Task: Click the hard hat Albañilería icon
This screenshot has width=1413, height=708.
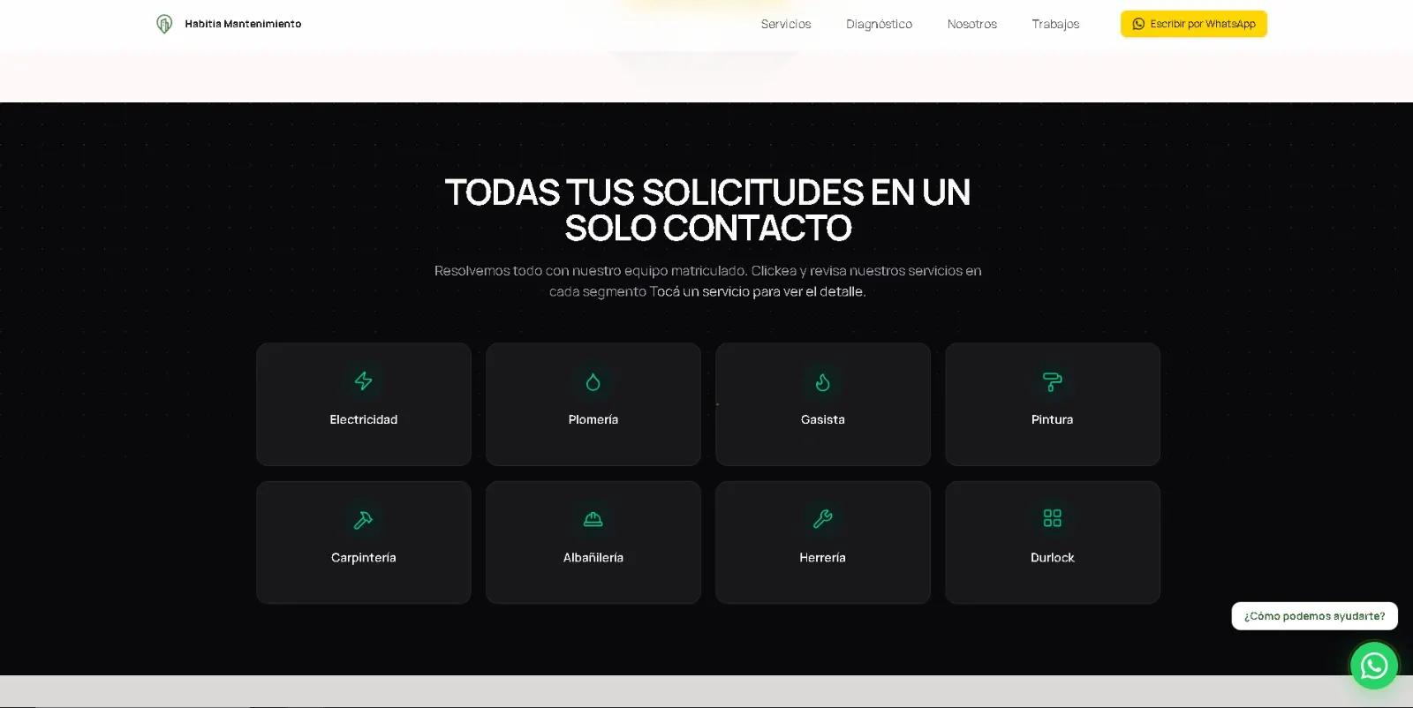Action: click(593, 519)
